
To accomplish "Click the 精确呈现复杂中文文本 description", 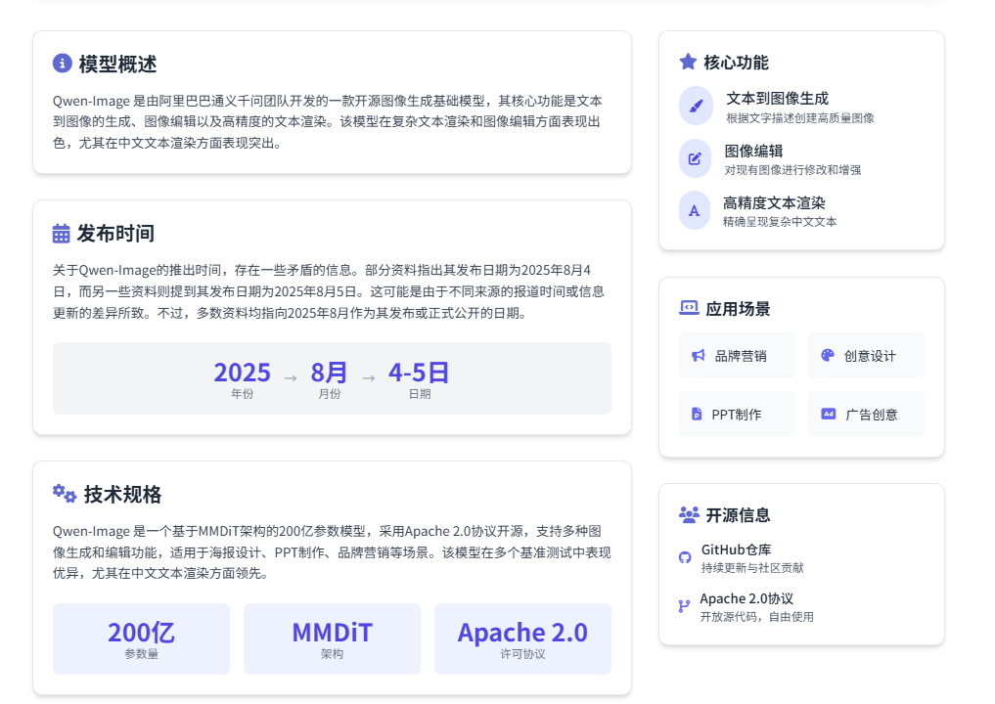I will (x=780, y=222).
